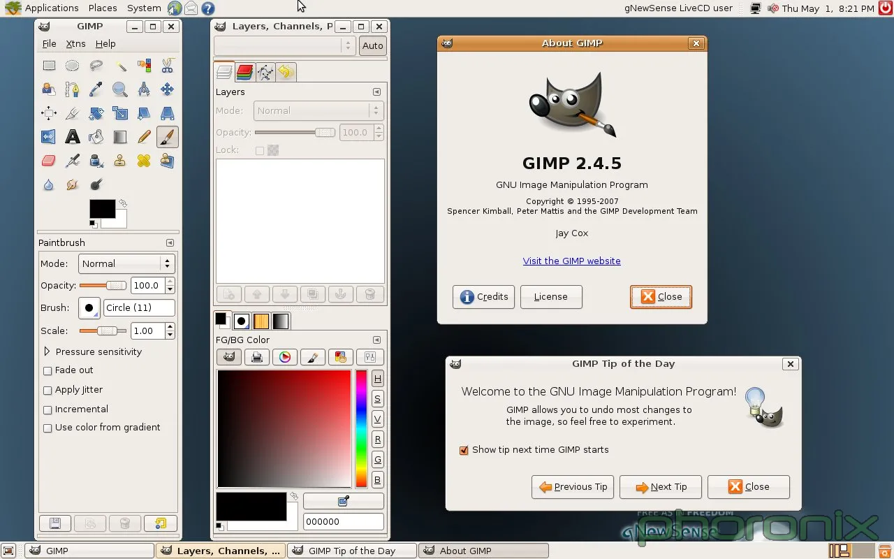Select the Pencil tool
The height and width of the screenshot is (559, 894).
[x=144, y=137]
